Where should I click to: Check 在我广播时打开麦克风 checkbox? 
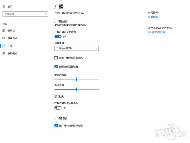pos(56,58)
